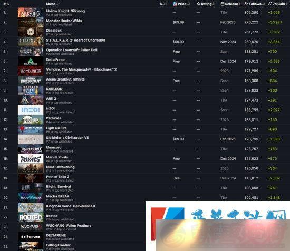Open the Paralives thumbnail image
The image size is (290, 251).
point(31,120)
